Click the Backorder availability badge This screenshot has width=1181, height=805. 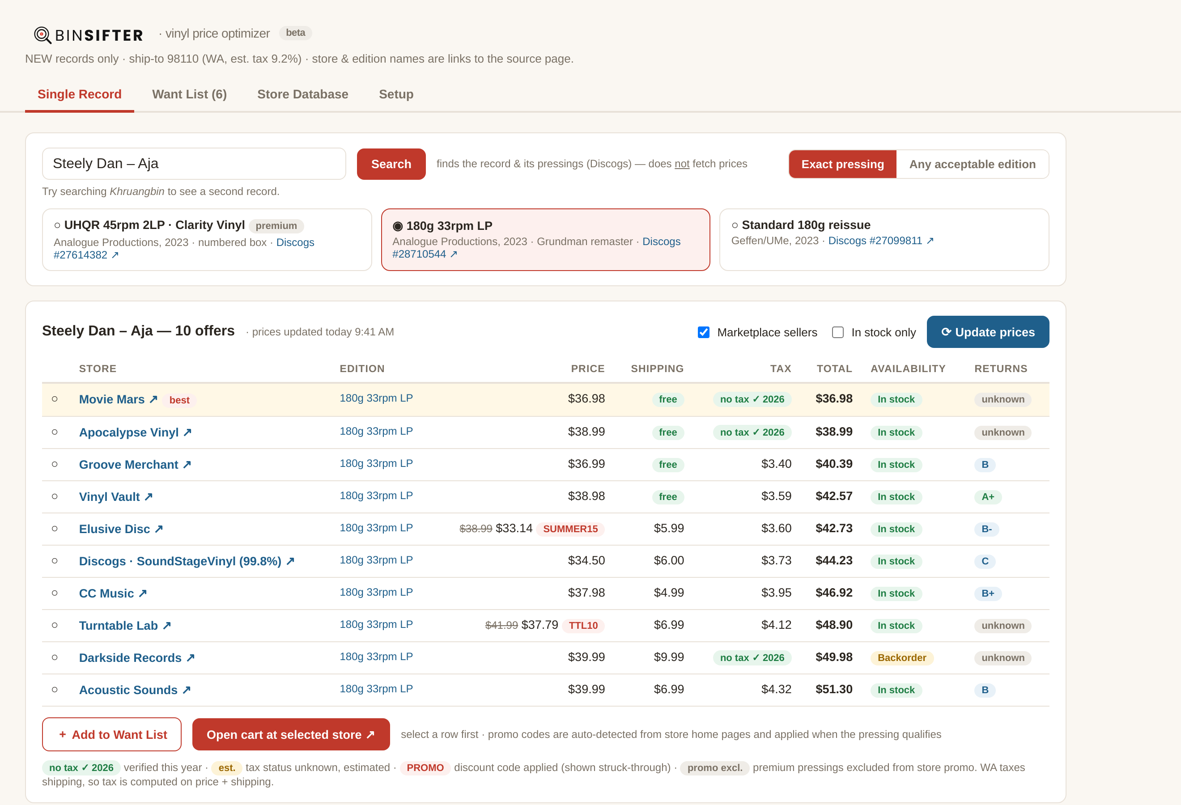[901, 658]
